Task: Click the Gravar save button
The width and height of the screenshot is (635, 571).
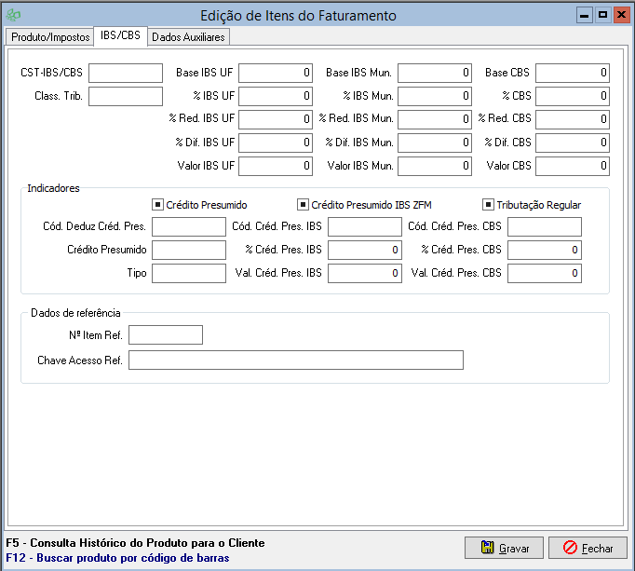Action: point(504,548)
